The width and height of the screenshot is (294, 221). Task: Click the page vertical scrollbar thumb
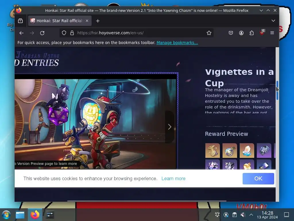[x=277, y=90]
